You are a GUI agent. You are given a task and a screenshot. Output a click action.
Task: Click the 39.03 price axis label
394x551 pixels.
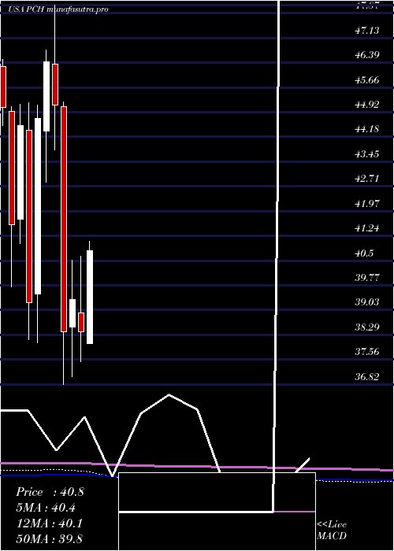(x=367, y=302)
